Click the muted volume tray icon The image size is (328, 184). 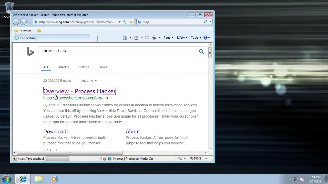[x=302, y=179]
